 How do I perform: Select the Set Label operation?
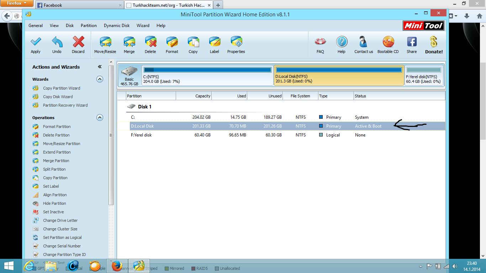pos(51,186)
